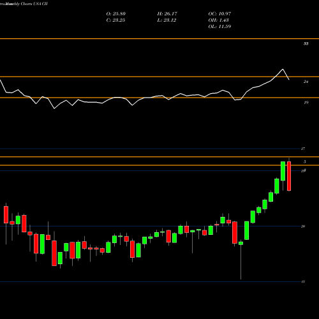Click the "H: 26.17" high price value
The height and width of the screenshot is (319, 319).
tap(167, 14)
